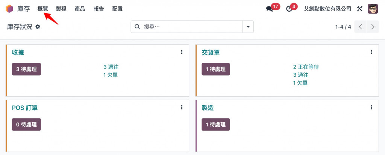Switch company via 艾創點數位有限公司
This screenshot has width=385, height=155.
click(x=327, y=9)
